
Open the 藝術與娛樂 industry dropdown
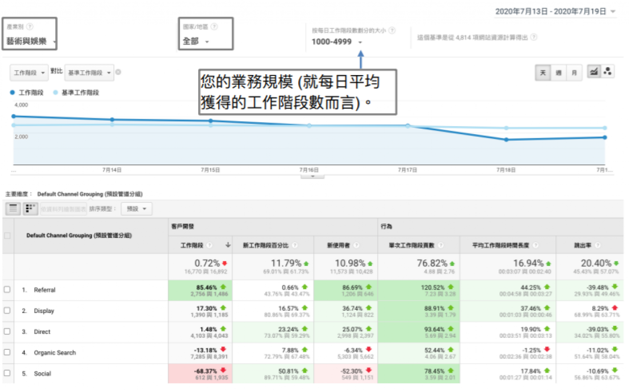(x=30, y=42)
